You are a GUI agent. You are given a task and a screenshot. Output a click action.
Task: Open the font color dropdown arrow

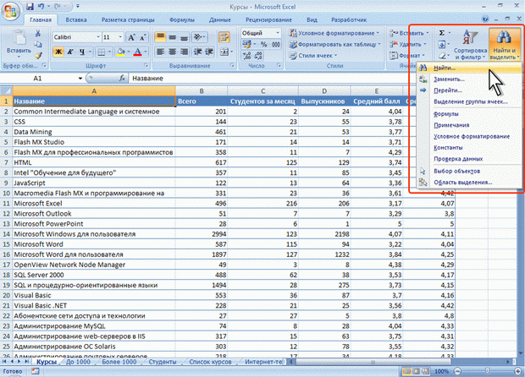click(146, 52)
